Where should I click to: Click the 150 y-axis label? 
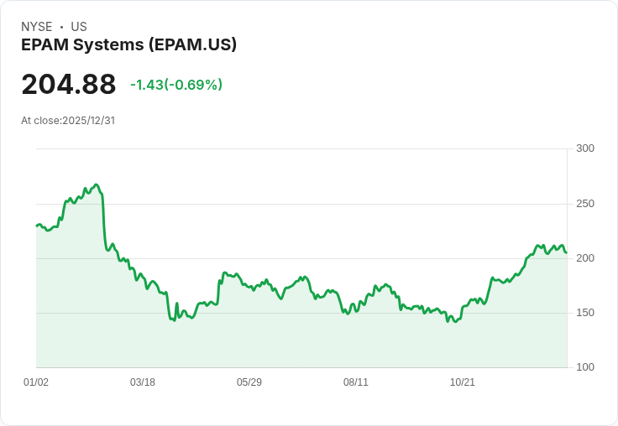585,313
